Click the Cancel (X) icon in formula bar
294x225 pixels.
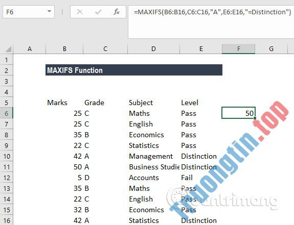pyautogui.click(x=80, y=12)
